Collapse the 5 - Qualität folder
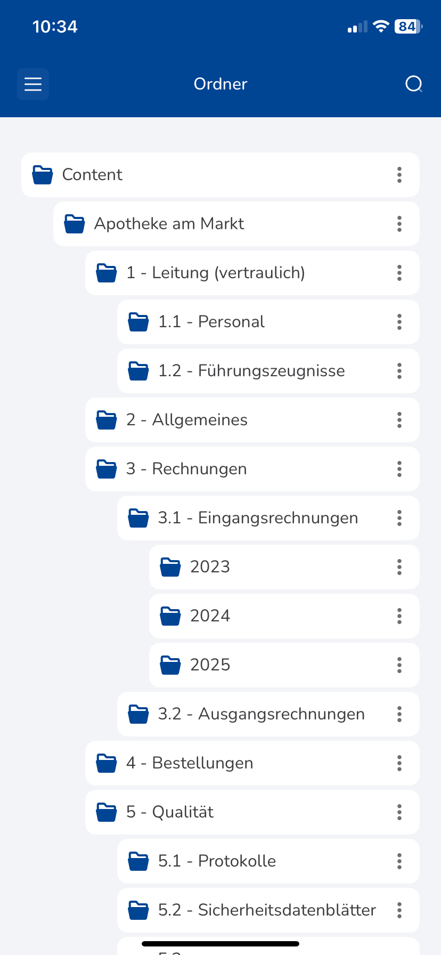Viewport: 441px width, 955px height. pos(107,812)
